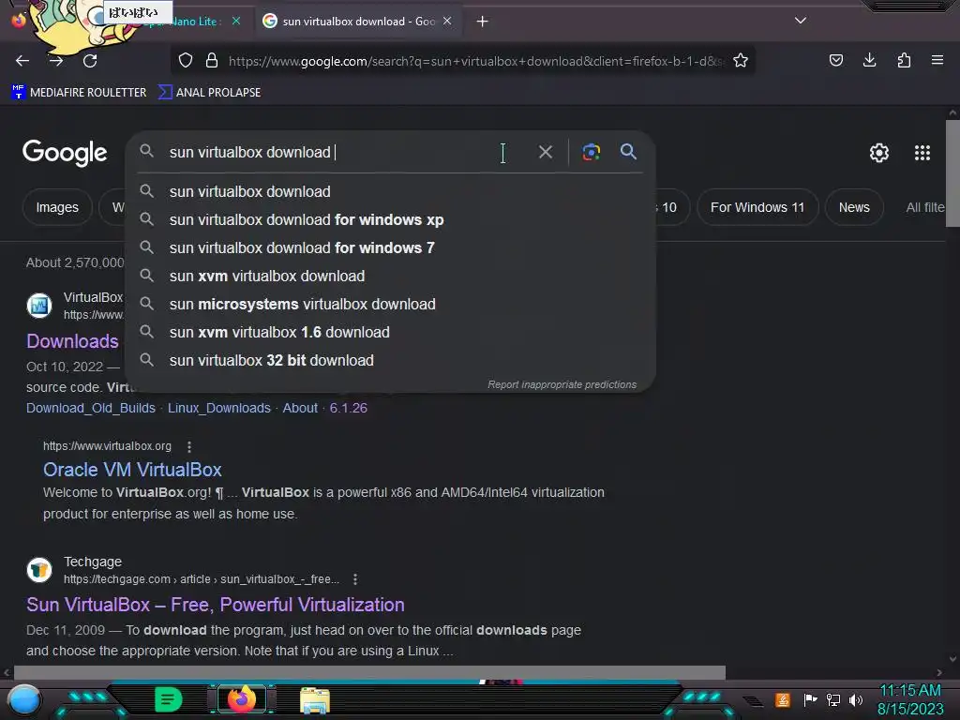Go back using the browser back arrow

22,61
